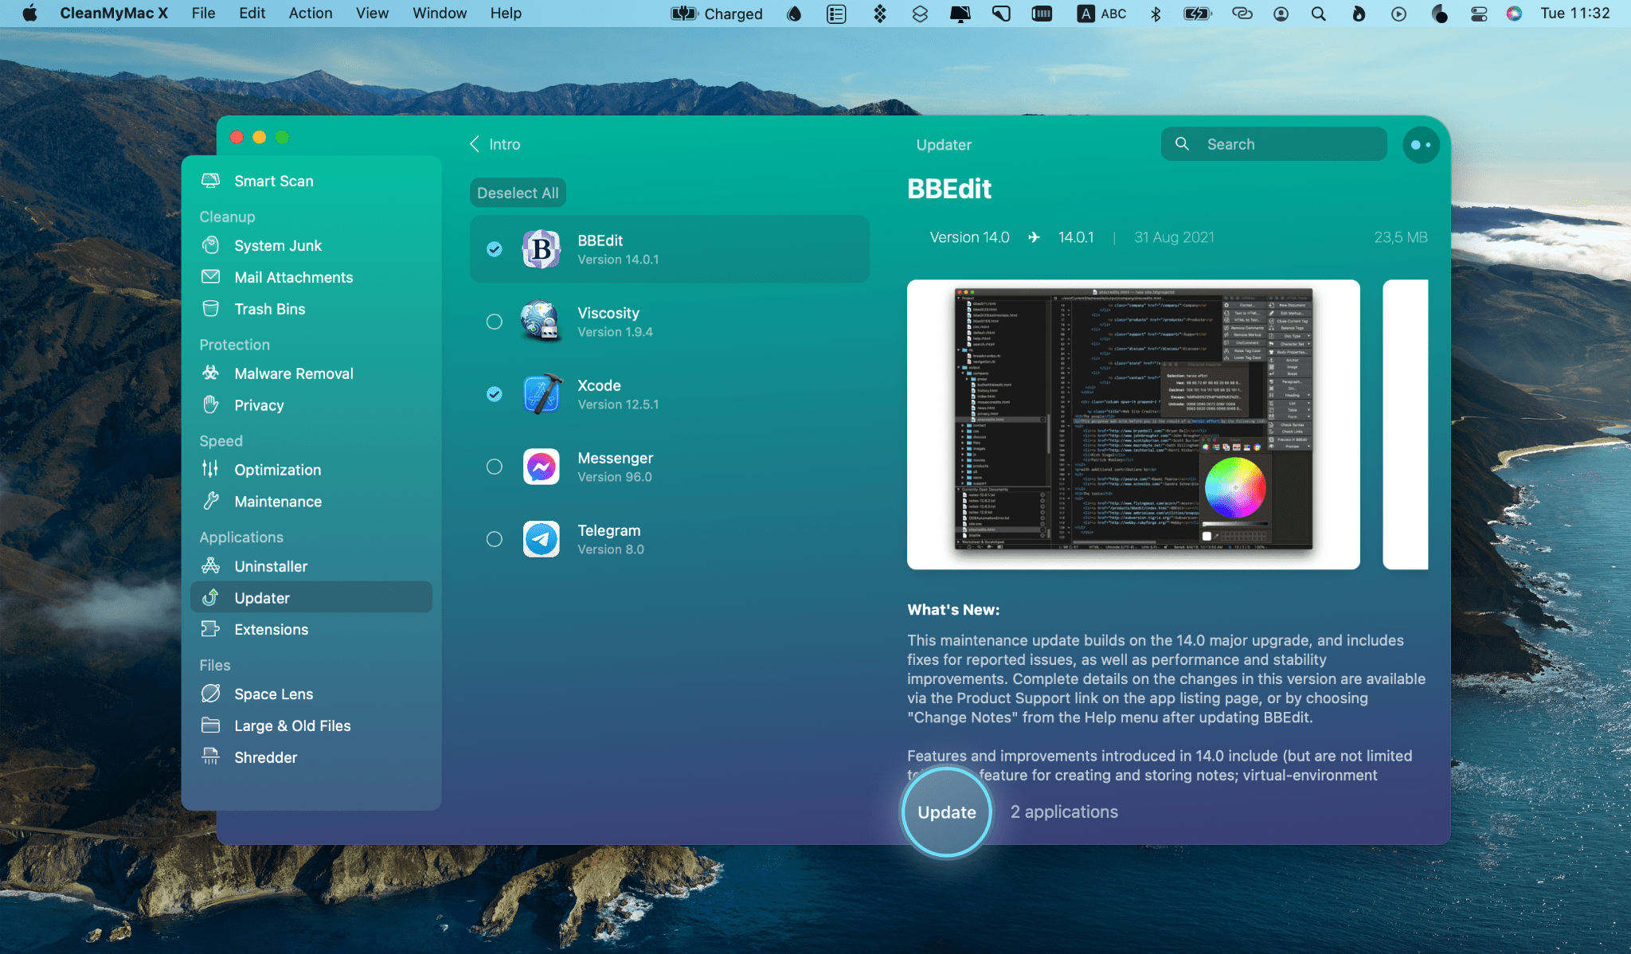Open macOS Control Center from menu bar

(x=1479, y=14)
